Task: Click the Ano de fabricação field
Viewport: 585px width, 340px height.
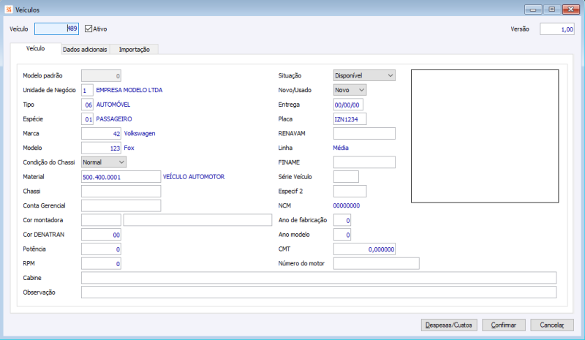Action: click(341, 220)
